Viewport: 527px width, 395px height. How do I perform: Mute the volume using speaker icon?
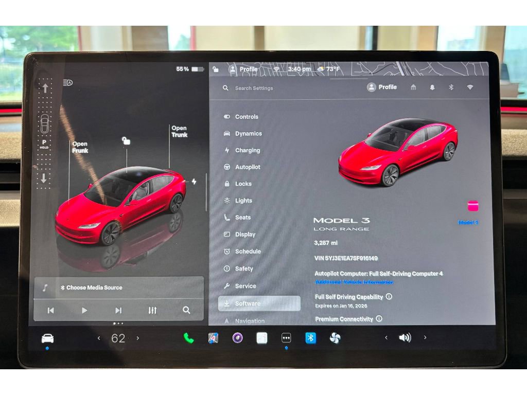point(405,338)
